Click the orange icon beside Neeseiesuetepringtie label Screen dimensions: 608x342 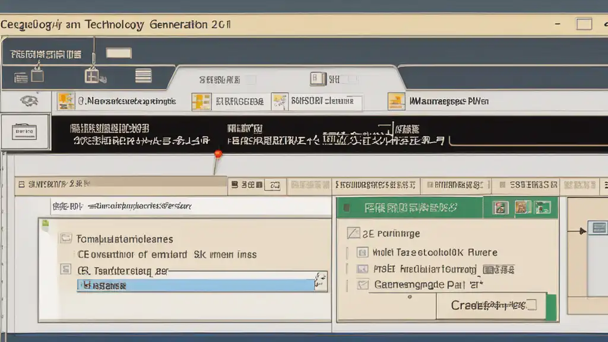click(x=66, y=101)
